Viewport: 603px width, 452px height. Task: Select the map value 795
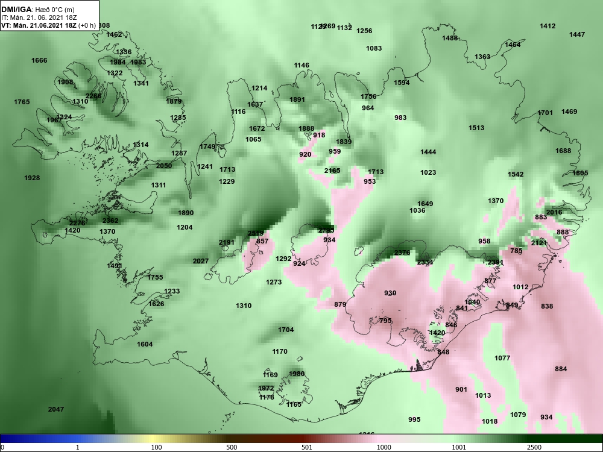(385, 321)
